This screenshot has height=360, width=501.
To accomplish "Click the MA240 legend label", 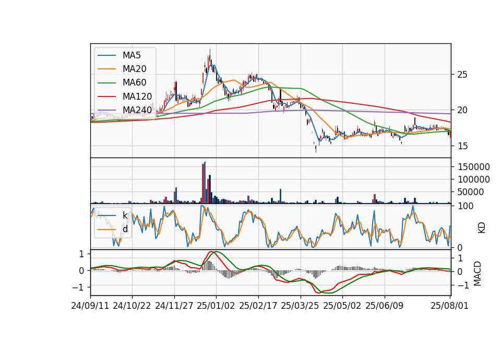I will [137, 110].
